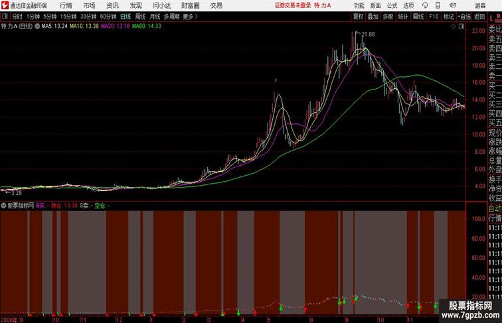The height and width of the screenshot is (323, 502).
Task: Click the MA10: 13.38 indicator label
Action: click(84, 27)
